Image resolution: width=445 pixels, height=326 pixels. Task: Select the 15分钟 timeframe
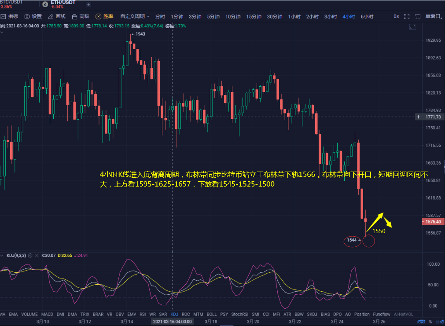click(x=254, y=16)
